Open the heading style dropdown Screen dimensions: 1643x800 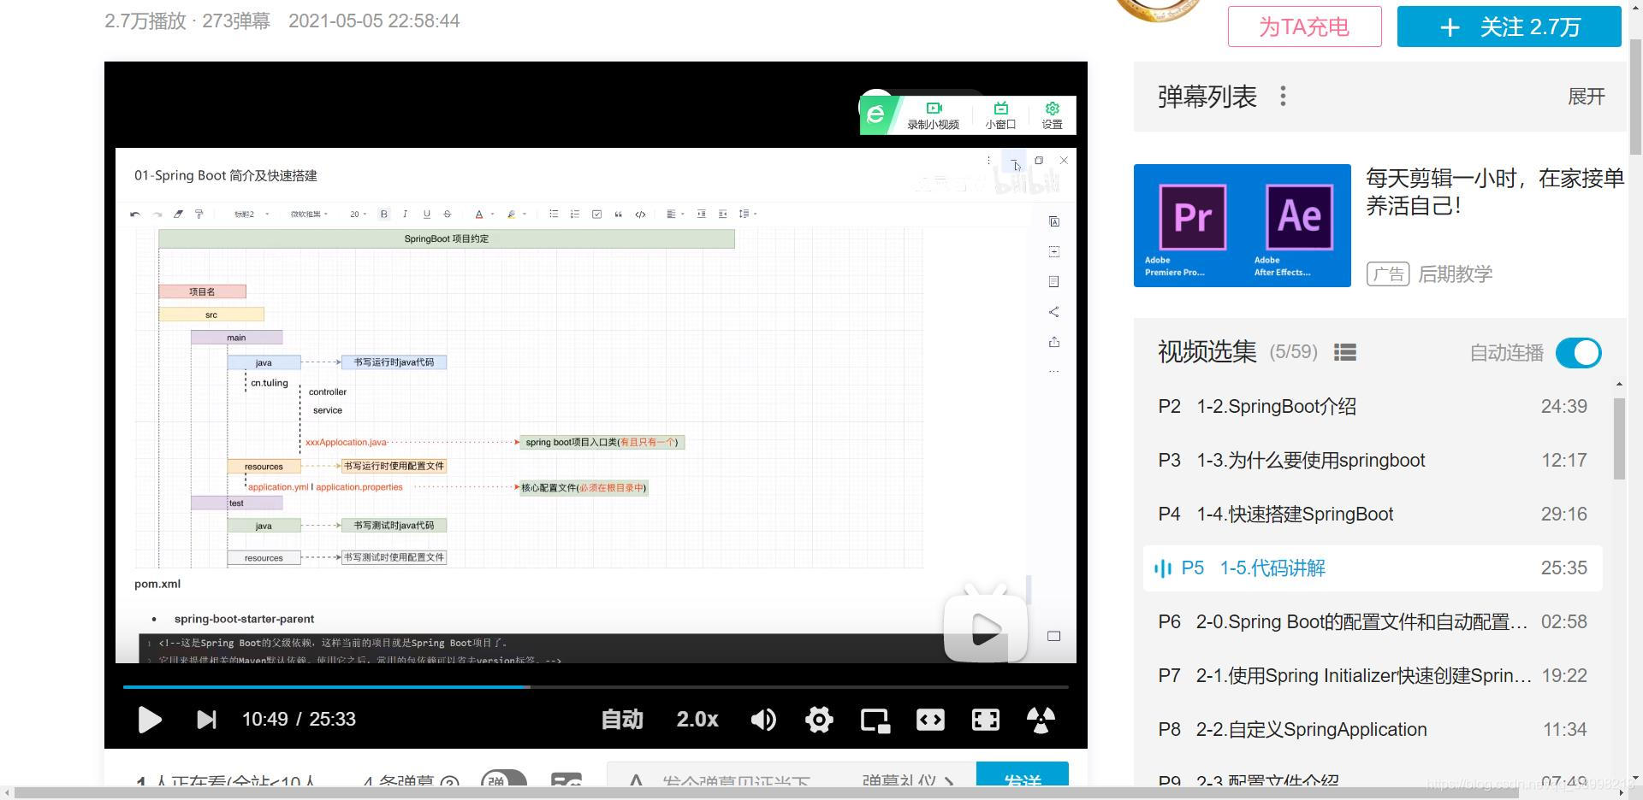tap(252, 215)
